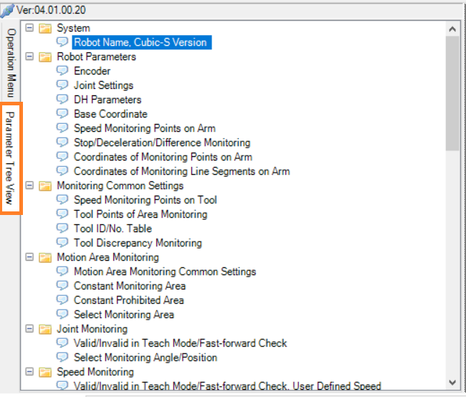Click the bubble icon beside DH Parameters
The width and height of the screenshot is (466, 397).
(62, 100)
